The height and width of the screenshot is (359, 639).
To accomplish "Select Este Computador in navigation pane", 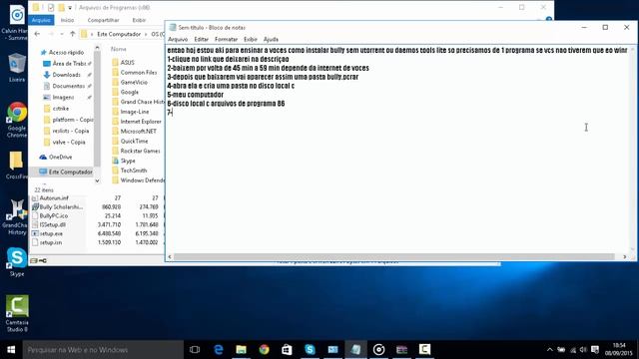I will [70, 172].
